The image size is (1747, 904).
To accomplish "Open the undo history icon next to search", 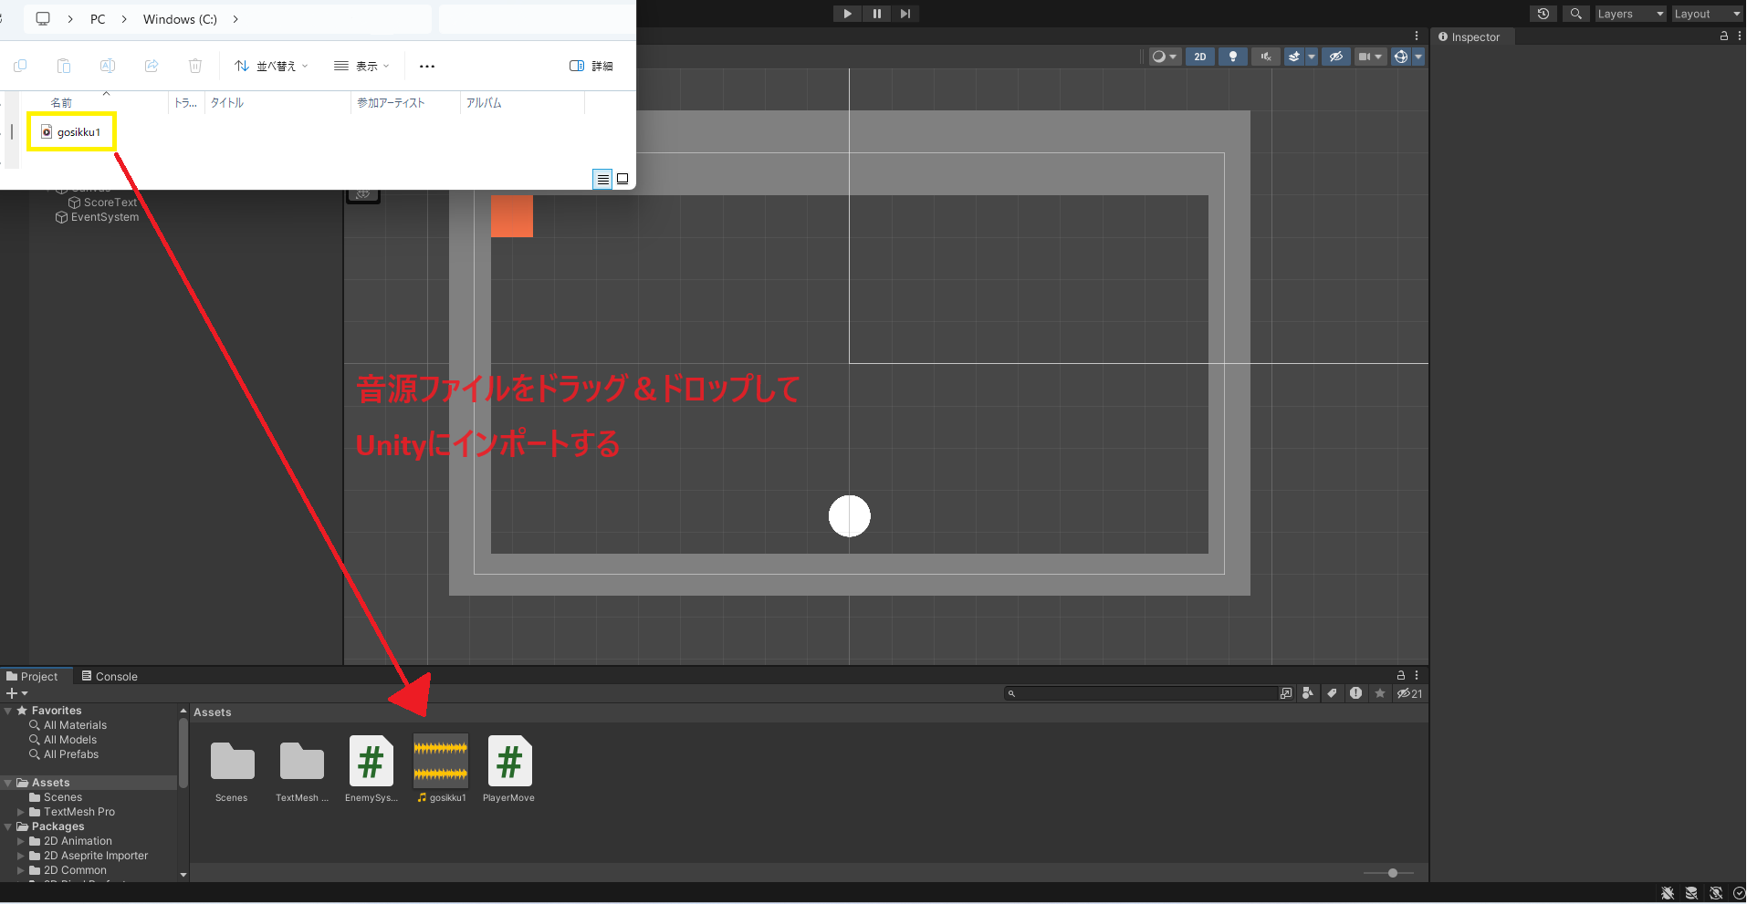I will (1543, 14).
